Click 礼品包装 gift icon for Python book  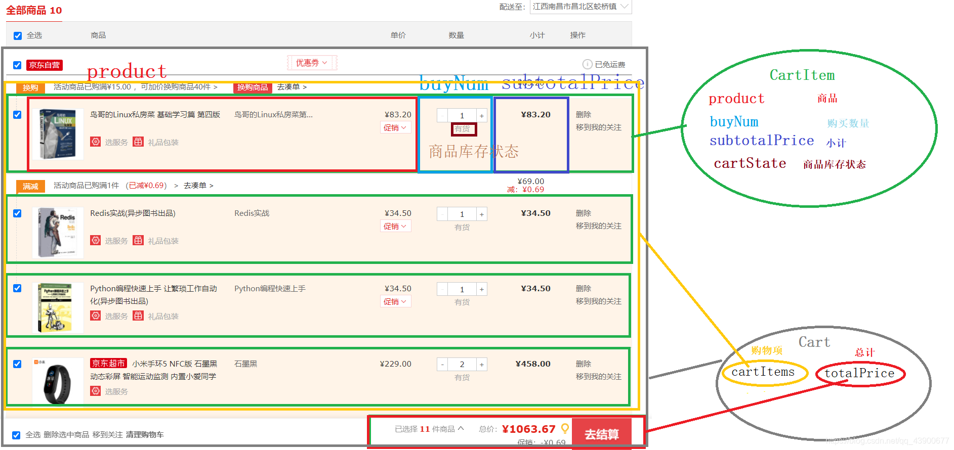[x=138, y=316]
